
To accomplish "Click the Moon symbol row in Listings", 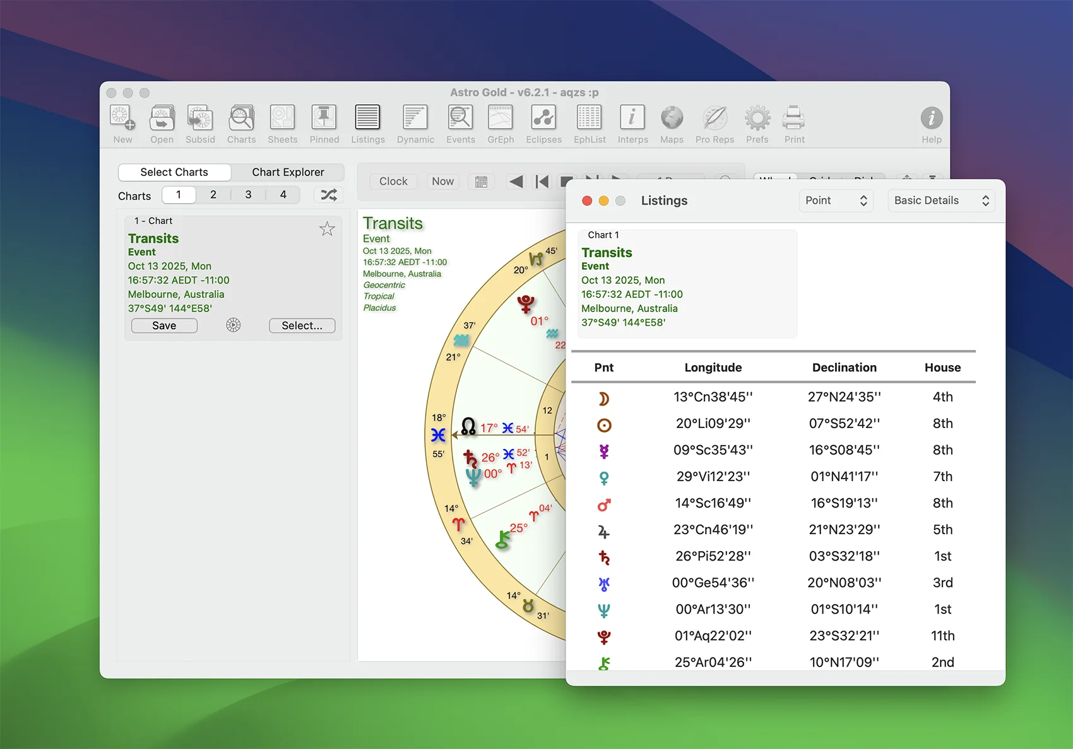I will point(604,398).
